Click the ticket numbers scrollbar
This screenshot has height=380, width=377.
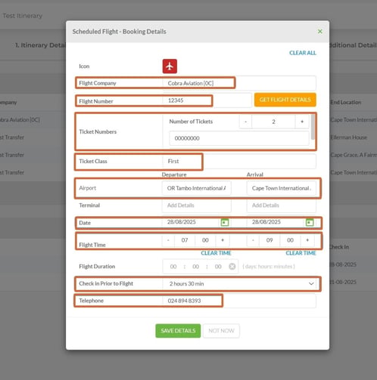point(313,127)
